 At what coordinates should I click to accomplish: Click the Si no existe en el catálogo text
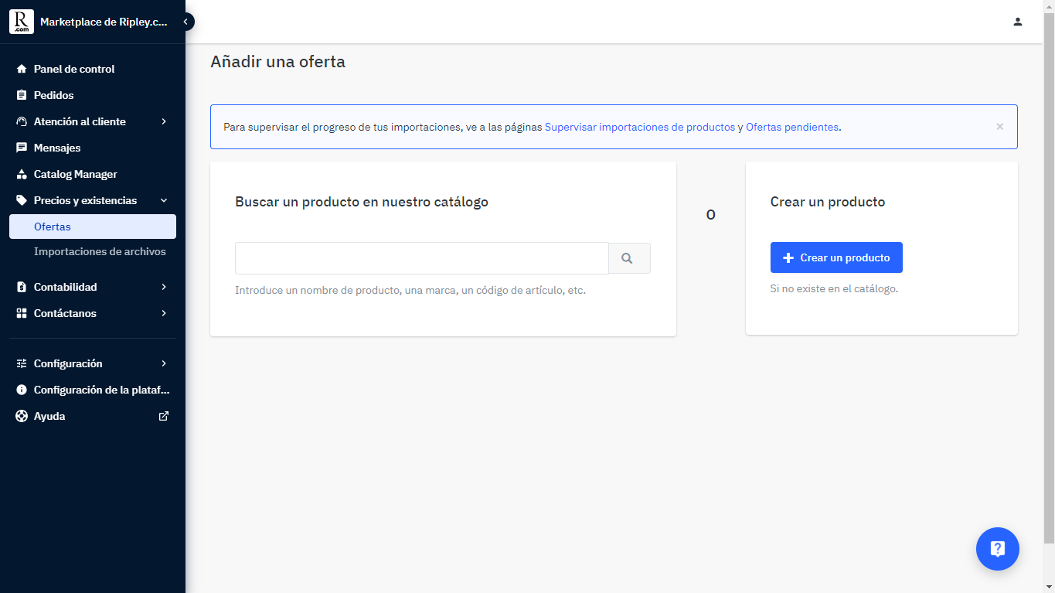(834, 288)
